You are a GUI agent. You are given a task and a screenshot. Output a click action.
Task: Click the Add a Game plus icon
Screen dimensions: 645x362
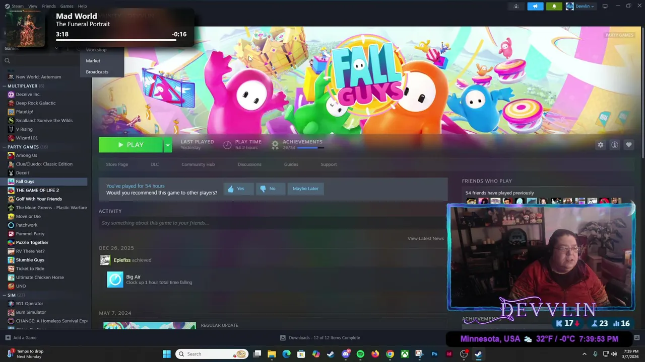pyautogui.click(x=8, y=338)
